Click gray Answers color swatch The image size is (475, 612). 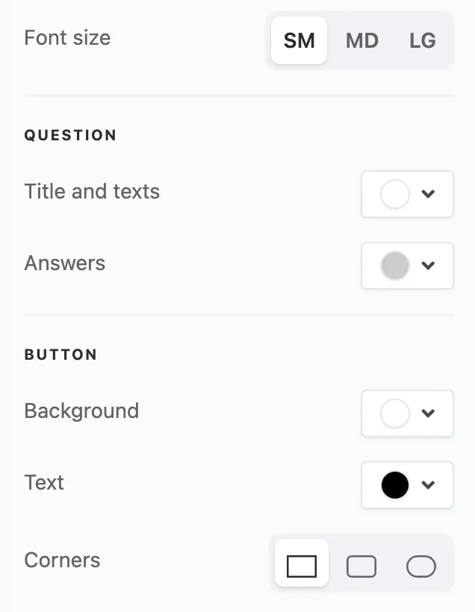(395, 266)
